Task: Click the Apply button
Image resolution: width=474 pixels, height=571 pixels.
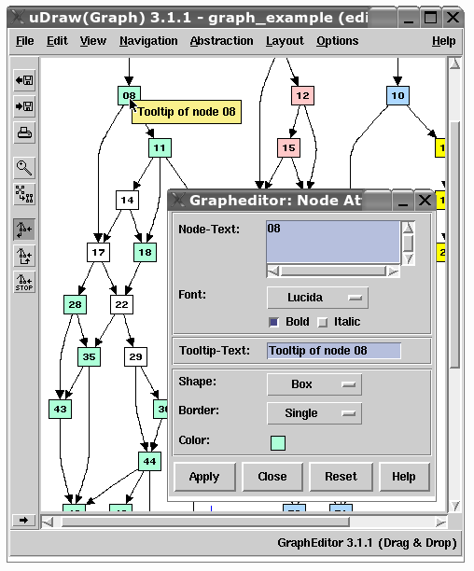Action: pos(204,477)
